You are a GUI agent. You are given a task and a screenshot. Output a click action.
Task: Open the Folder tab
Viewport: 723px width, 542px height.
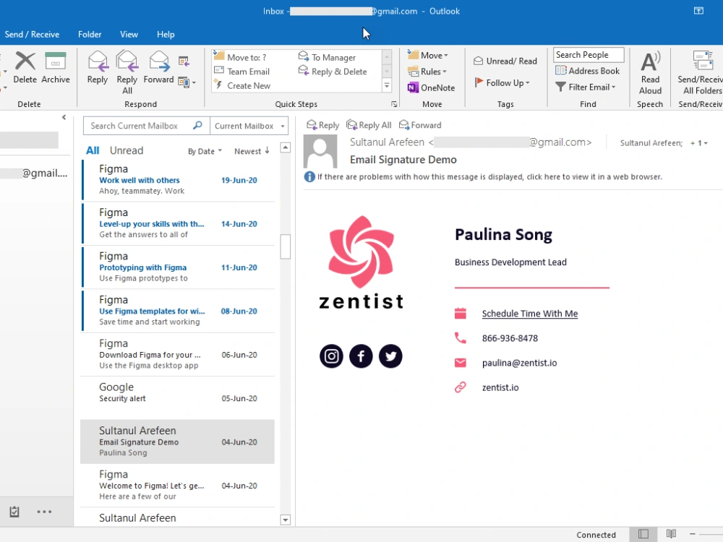pos(90,34)
